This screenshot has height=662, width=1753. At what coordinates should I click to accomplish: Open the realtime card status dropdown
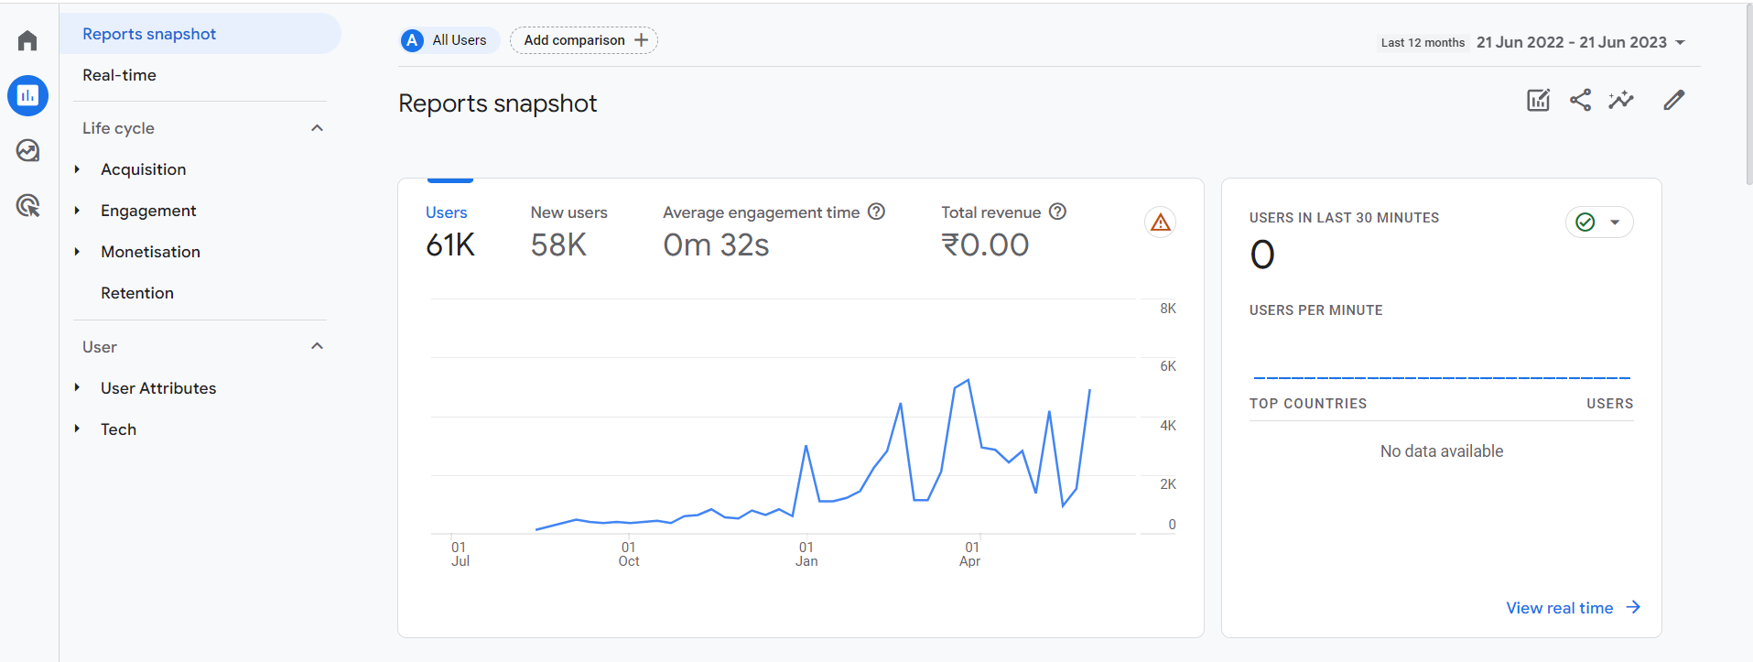tap(1599, 222)
